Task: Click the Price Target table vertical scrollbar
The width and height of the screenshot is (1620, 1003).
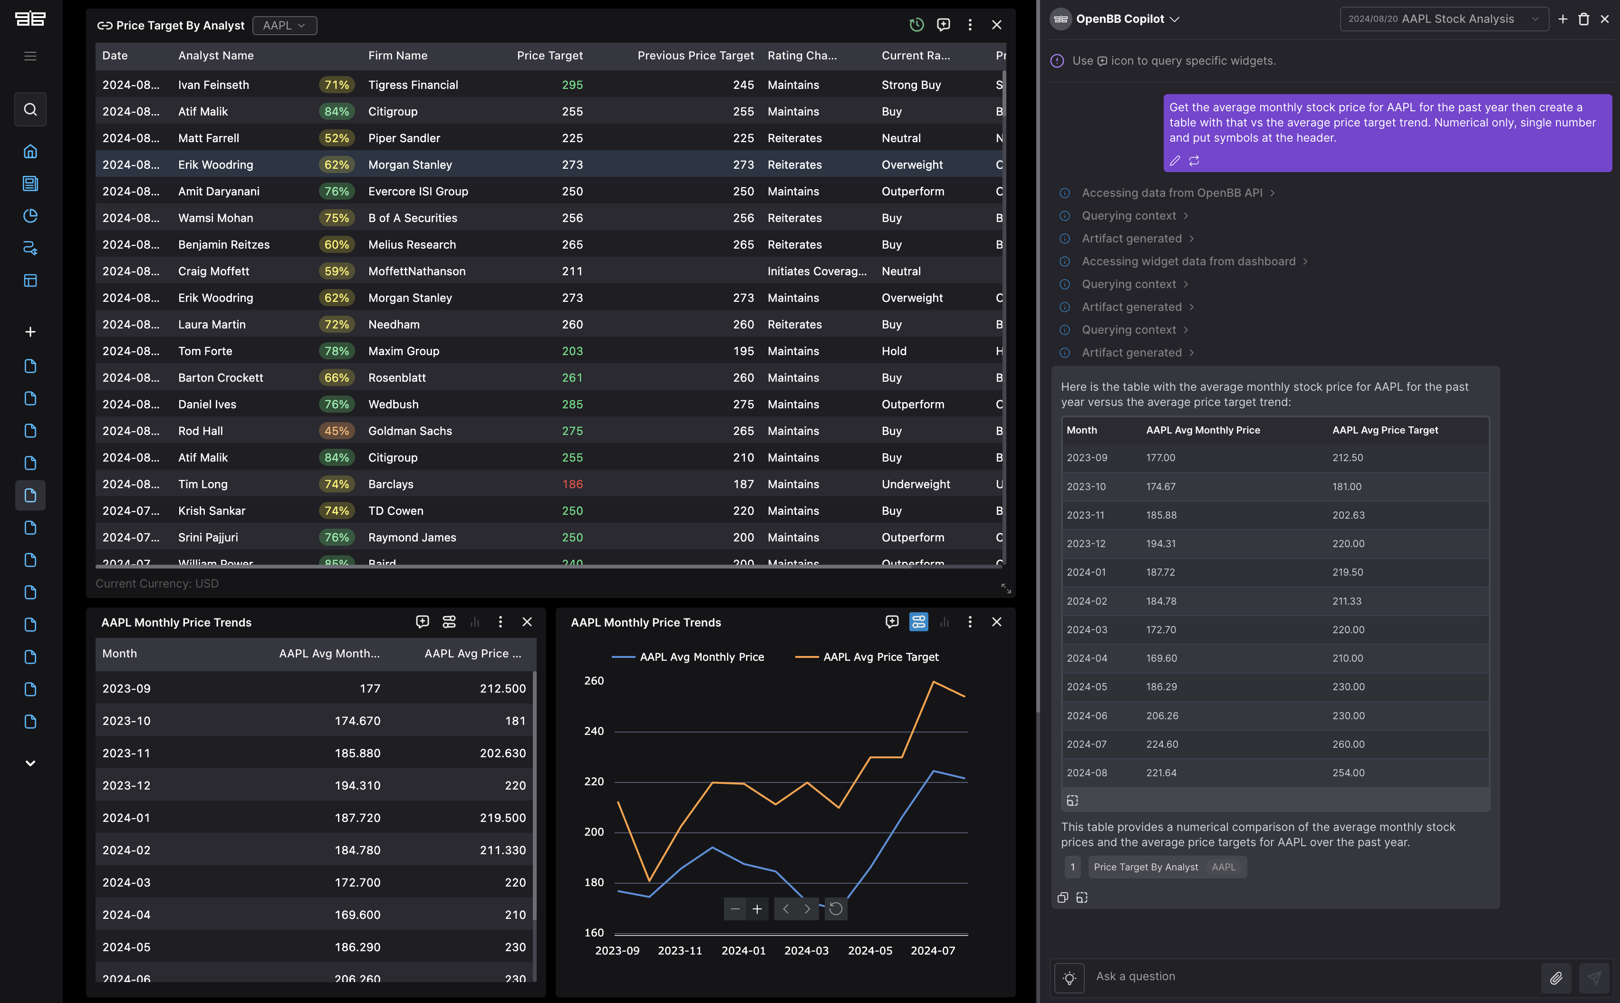Action: click(x=1004, y=93)
